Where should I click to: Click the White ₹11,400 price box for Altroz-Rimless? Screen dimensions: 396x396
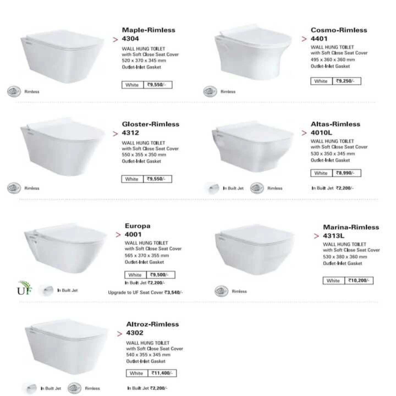click(151, 373)
